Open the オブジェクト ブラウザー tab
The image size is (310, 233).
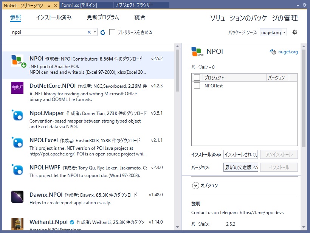[142, 5]
